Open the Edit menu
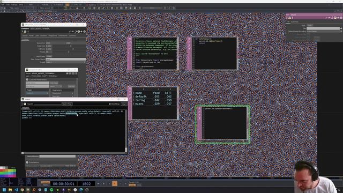Screen dimensions: 343x193 pyautogui.click(x=8, y=5)
